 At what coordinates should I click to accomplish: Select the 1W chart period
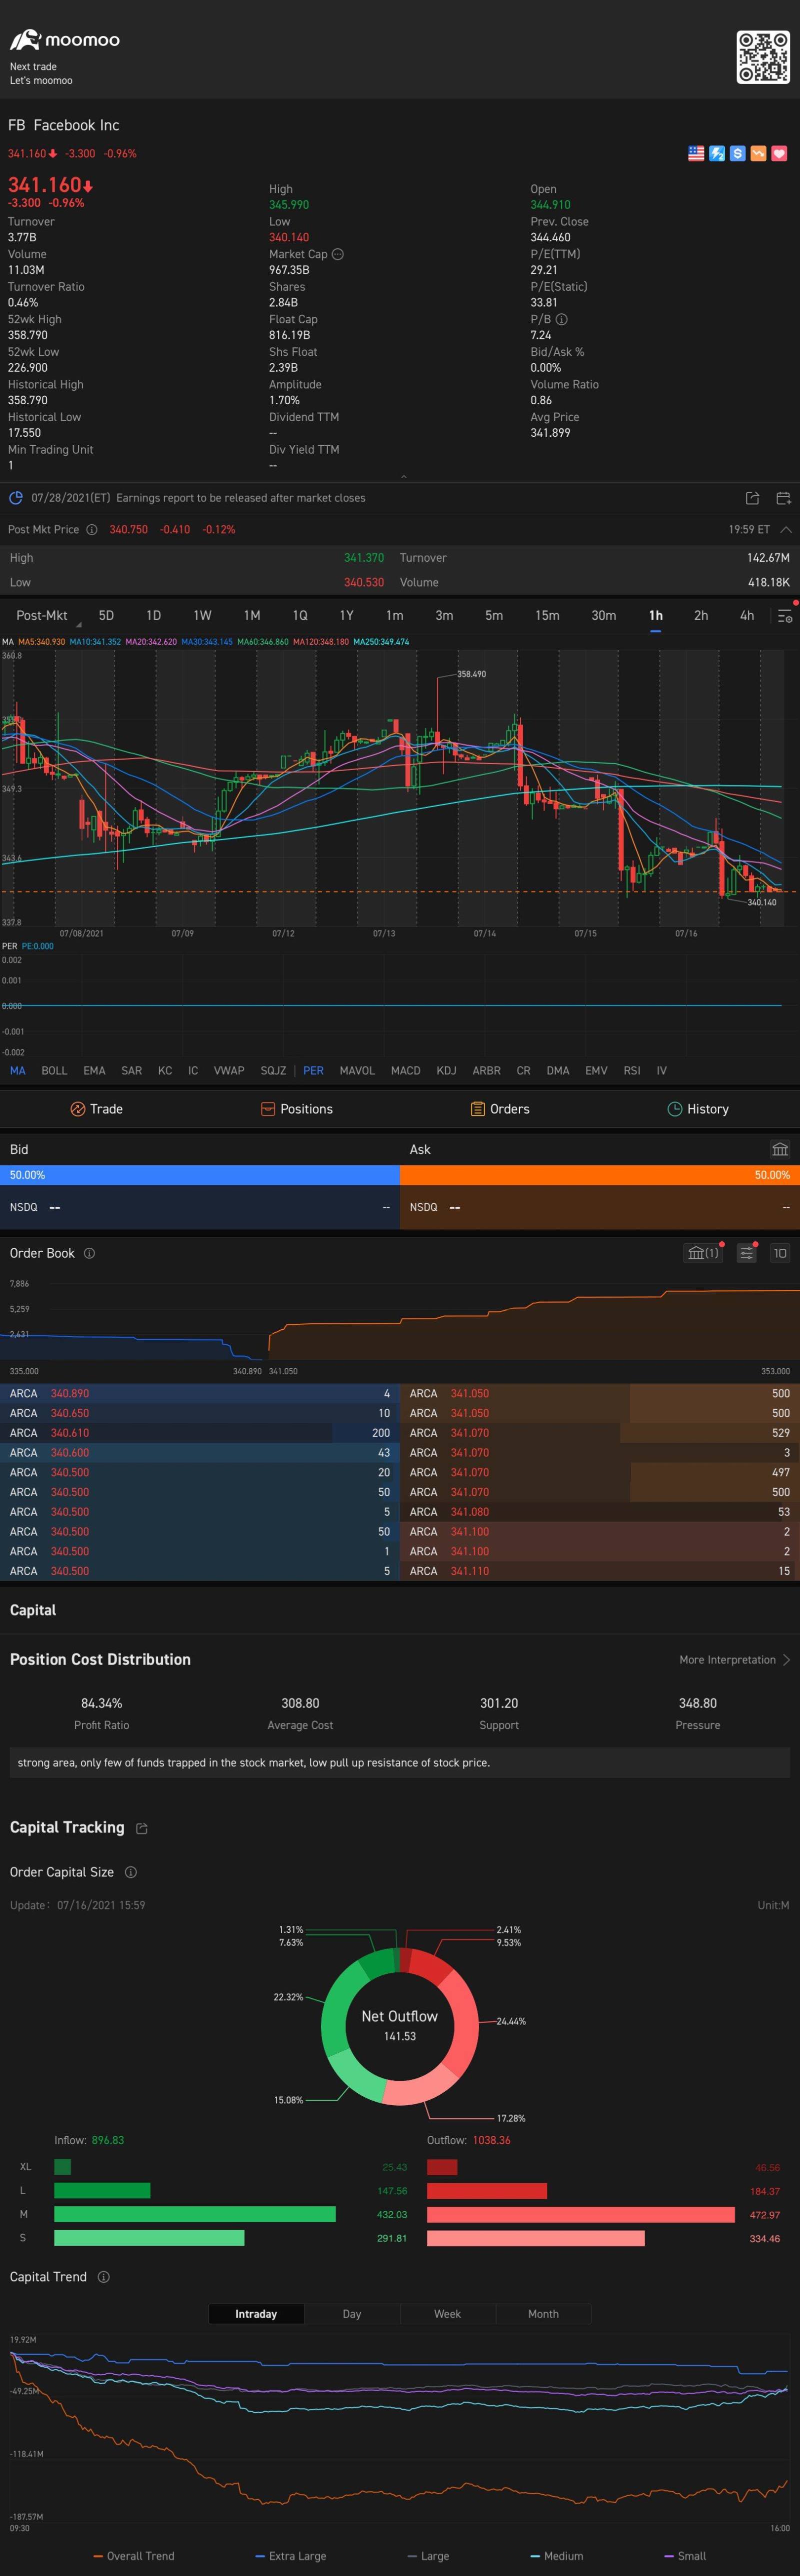tap(202, 616)
